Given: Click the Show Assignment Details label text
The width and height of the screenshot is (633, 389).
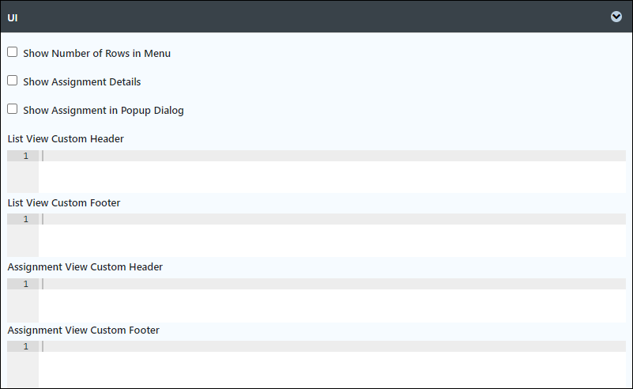Looking at the screenshot, I should click(x=82, y=81).
